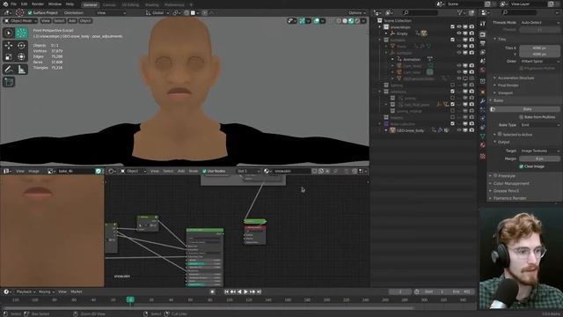Toggle snowretopo collection exclude checkbox
The width and height of the screenshot is (563, 317).
(452, 27)
